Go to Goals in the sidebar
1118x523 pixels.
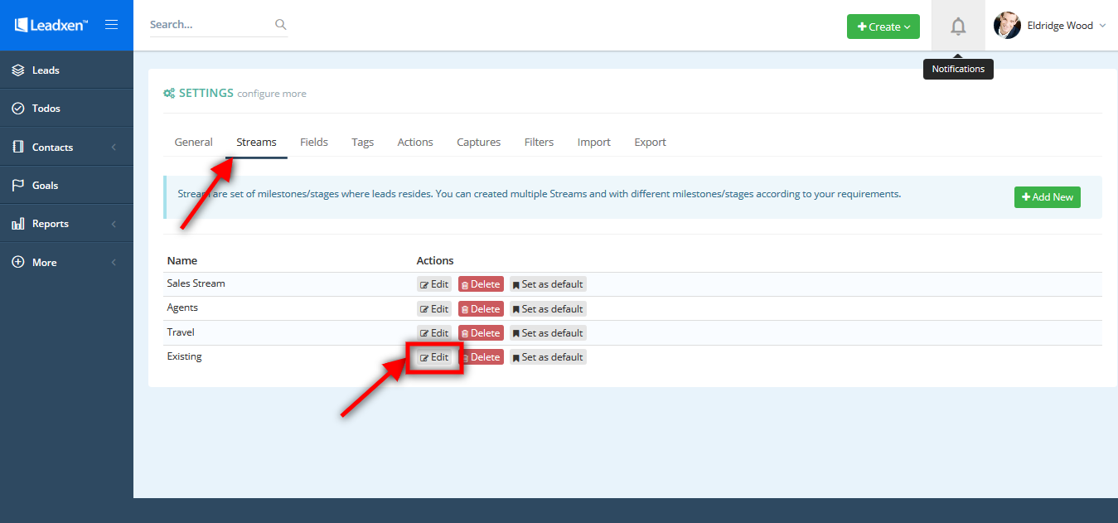[66, 186]
